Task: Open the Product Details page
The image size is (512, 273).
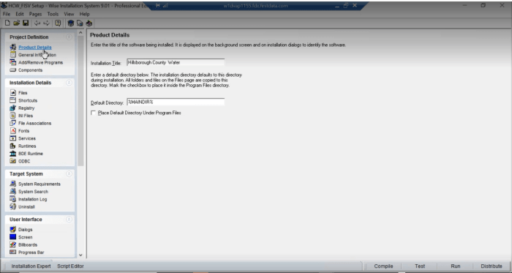Action: pos(34,48)
